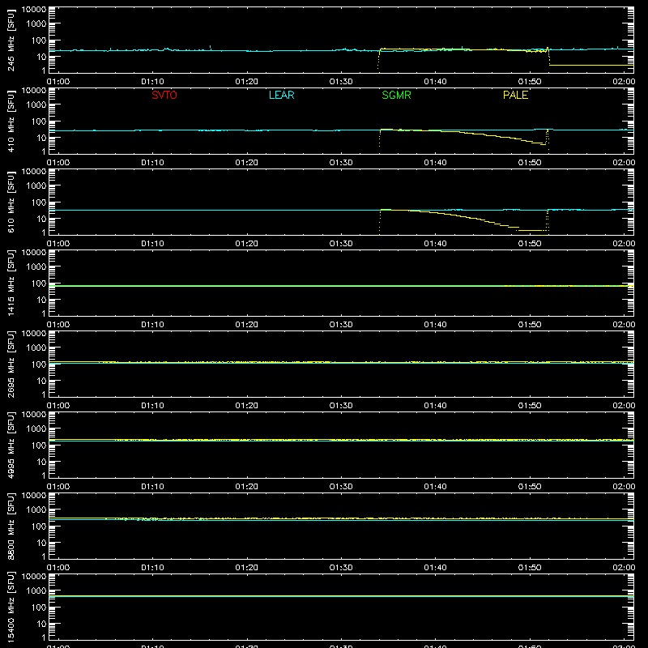Click 01:20 time label below 1415 MHz plot
Screen dimensions: 648x648
[x=247, y=325]
